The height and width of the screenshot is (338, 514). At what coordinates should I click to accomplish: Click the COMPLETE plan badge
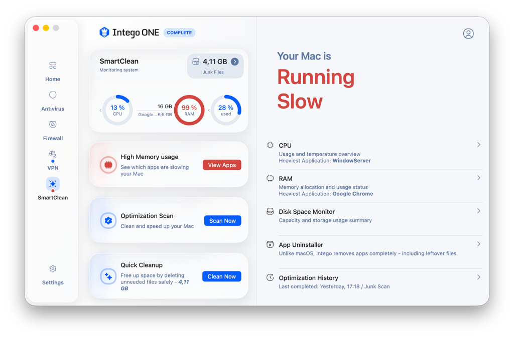179,33
